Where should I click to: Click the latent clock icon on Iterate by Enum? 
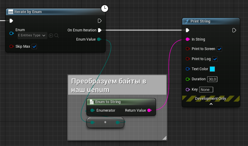(x=104, y=9)
